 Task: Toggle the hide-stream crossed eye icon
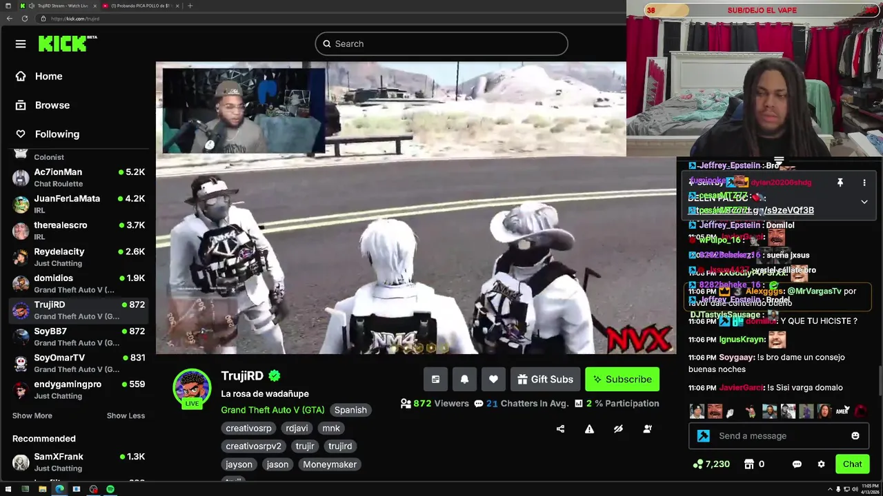coord(618,428)
